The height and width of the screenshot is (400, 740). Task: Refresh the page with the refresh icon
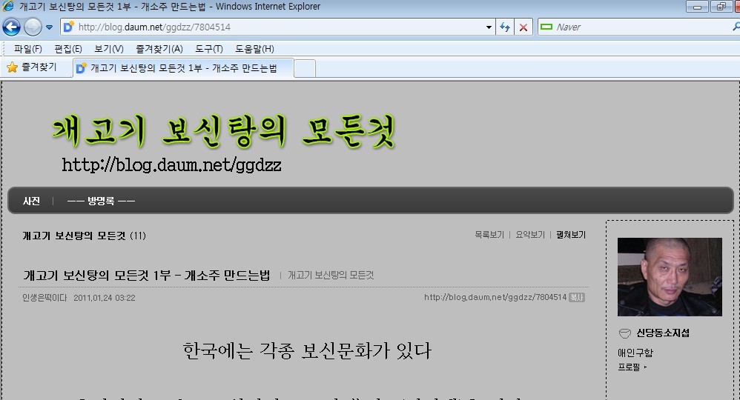pyautogui.click(x=505, y=27)
